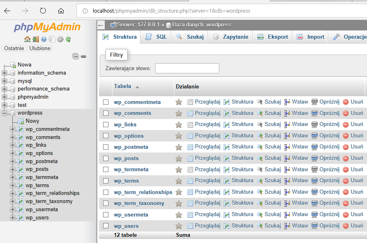
Task: Click Opróżnij for wp_termmeta
Action: point(325,169)
